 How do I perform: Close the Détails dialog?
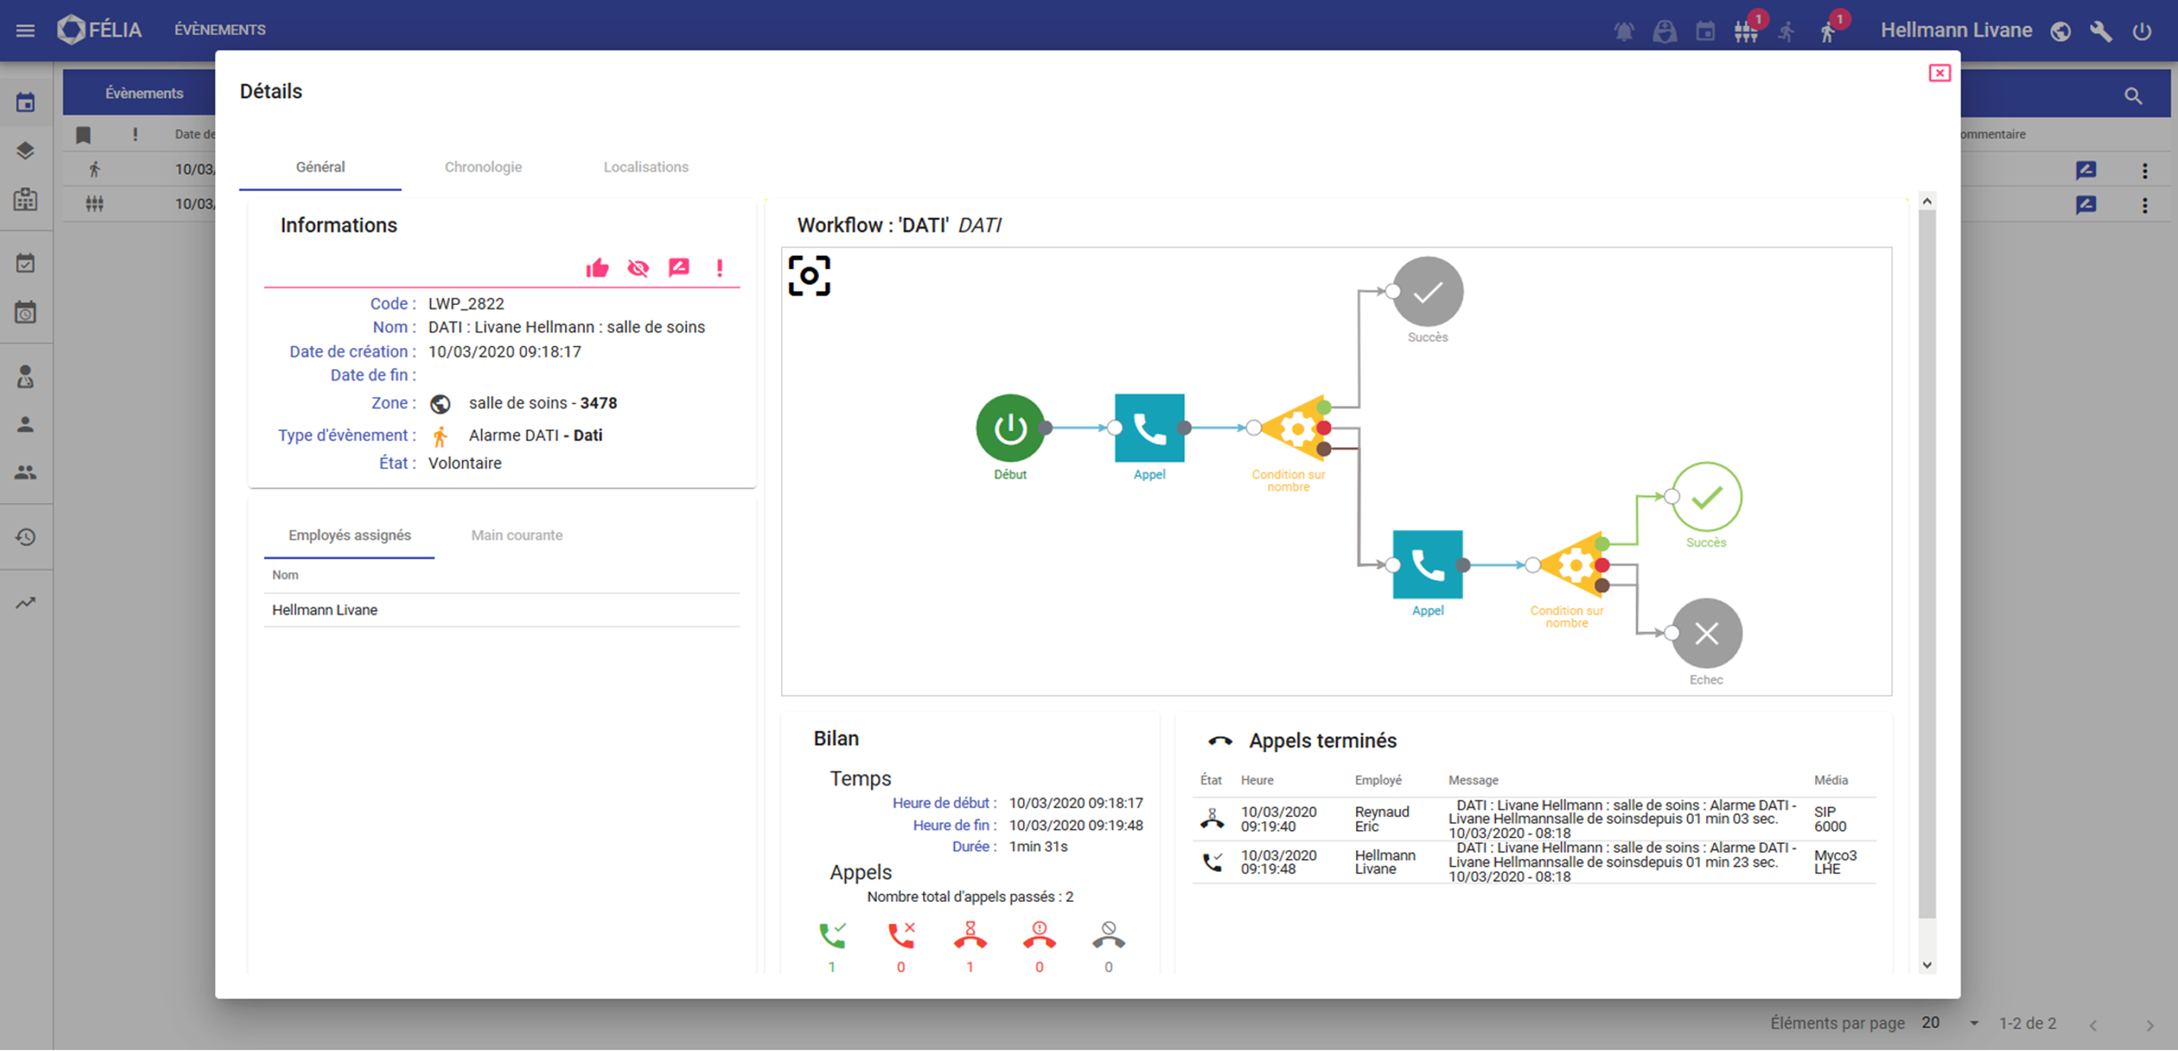coord(1939,73)
